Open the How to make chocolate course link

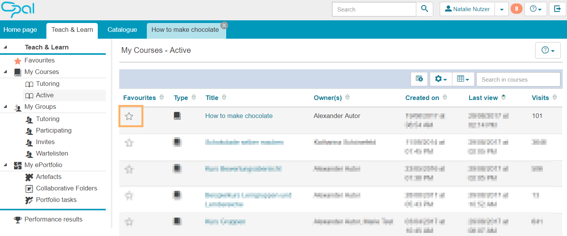239,116
